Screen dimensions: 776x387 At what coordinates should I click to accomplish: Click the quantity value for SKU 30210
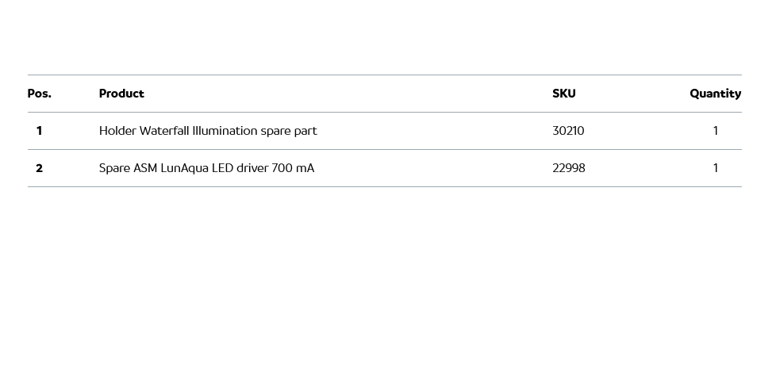pos(715,131)
